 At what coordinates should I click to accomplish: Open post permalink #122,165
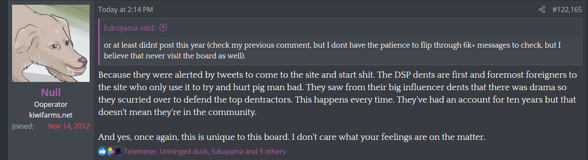pos(567,9)
